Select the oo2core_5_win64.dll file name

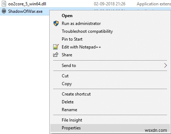point(27,4)
